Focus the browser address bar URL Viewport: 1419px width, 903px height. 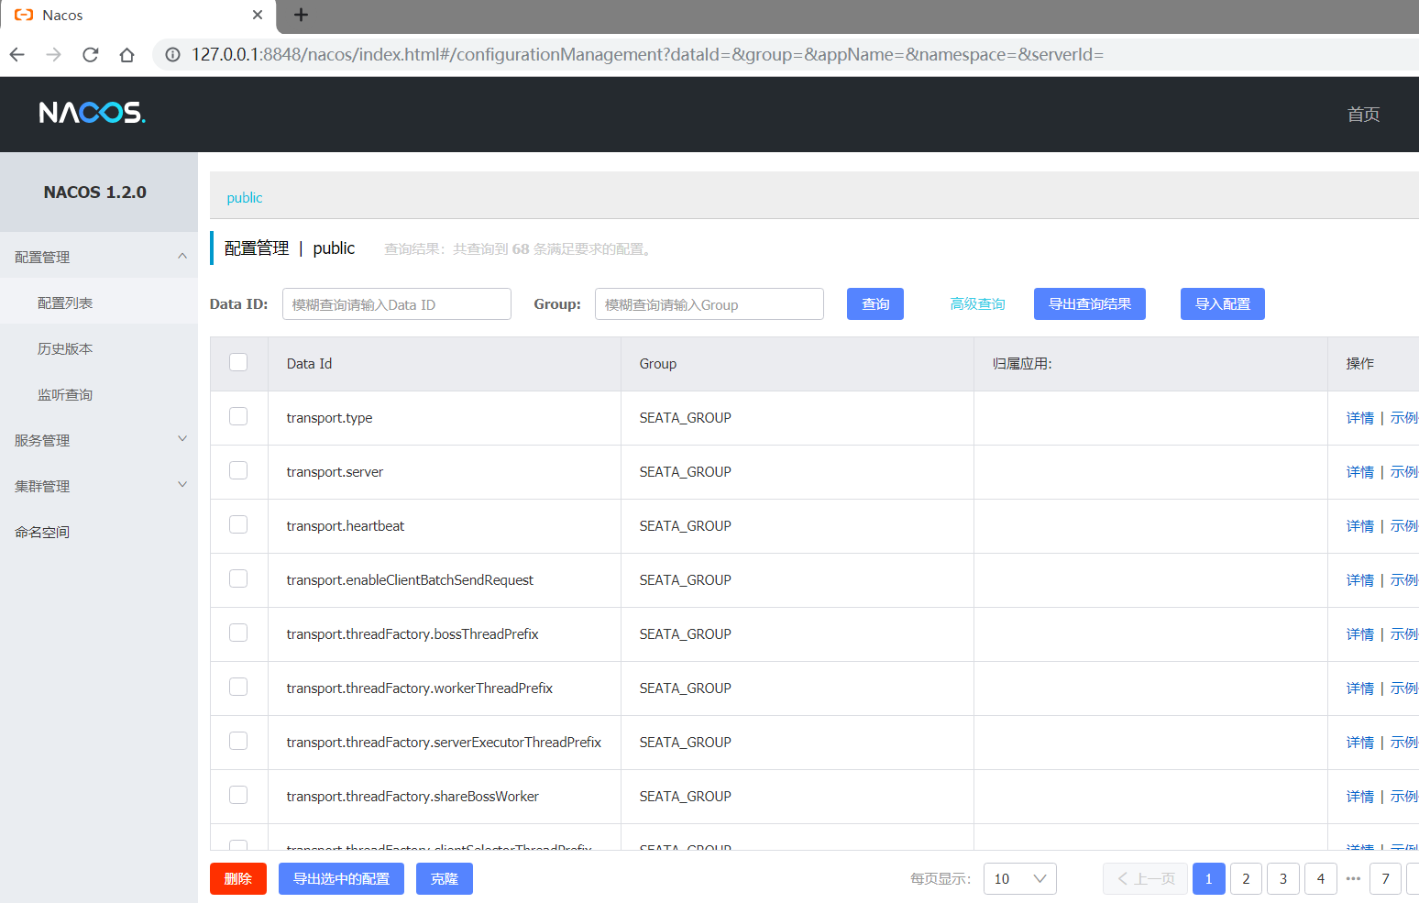pos(647,55)
